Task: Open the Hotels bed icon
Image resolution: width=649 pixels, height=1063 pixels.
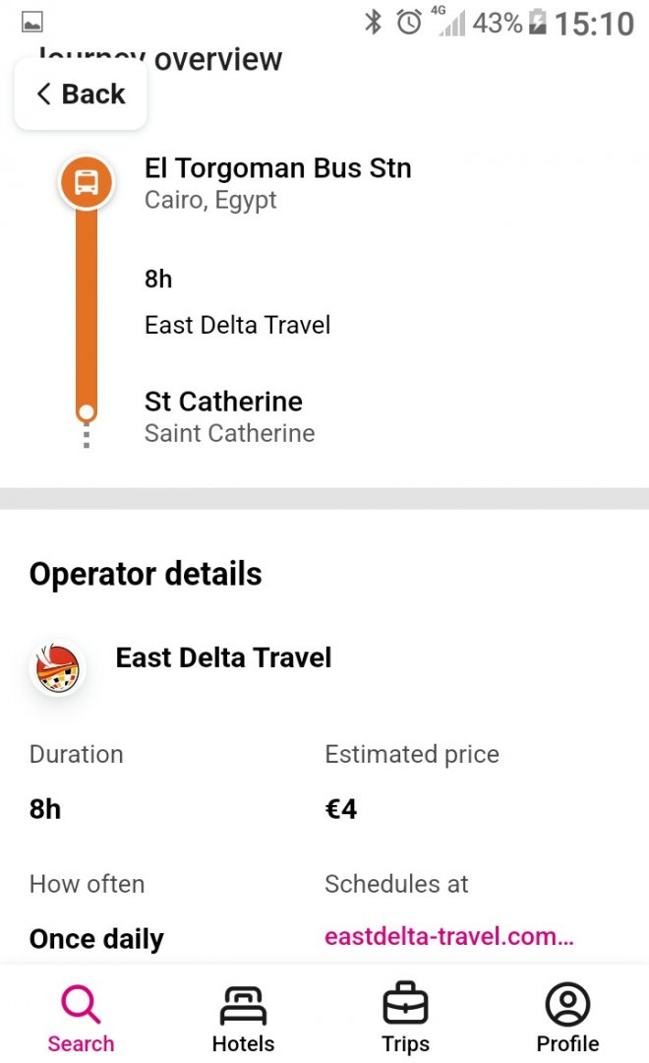Action: pos(243,1005)
